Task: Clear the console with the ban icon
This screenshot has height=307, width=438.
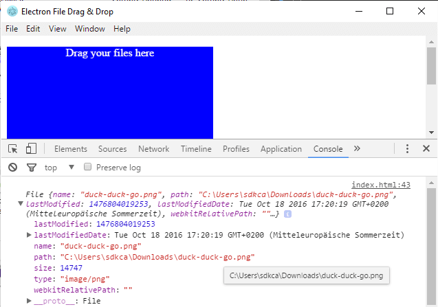Action: (x=12, y=168)
